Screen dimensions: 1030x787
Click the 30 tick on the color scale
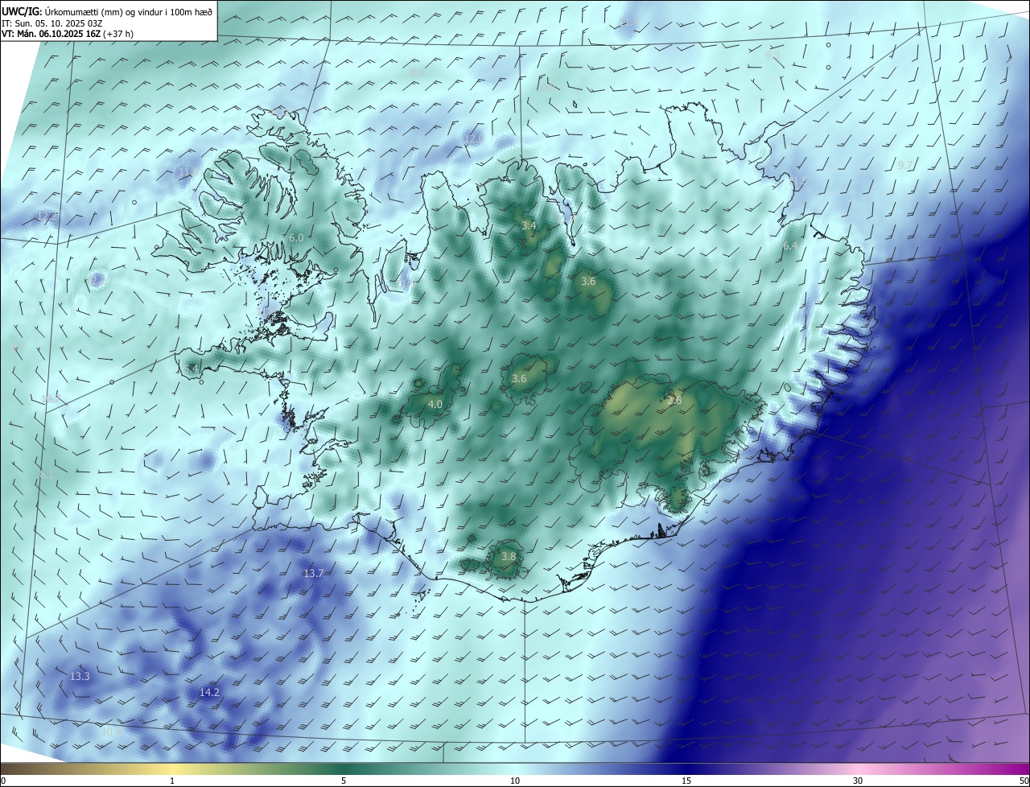(858, 781)
